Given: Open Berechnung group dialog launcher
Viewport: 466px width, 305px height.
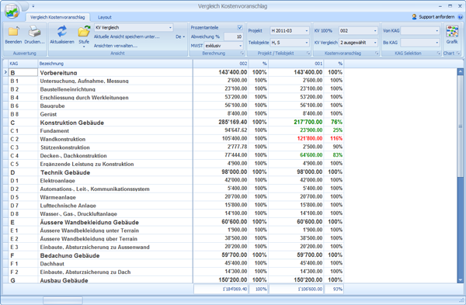Looking at the screenshot, I should pos(242,54).
